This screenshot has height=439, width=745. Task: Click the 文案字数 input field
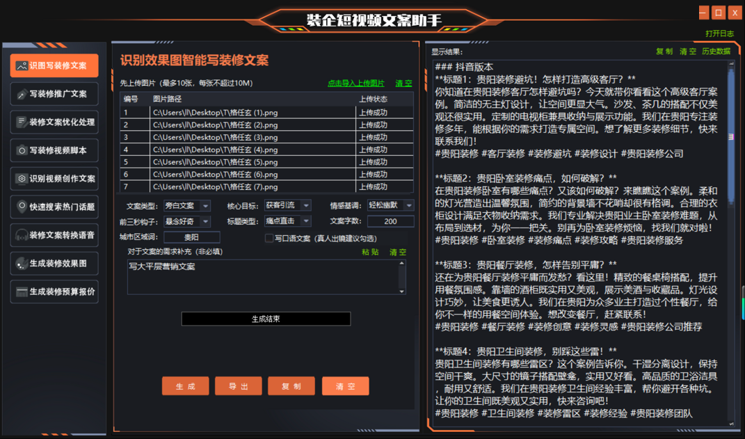coord(390,221)
